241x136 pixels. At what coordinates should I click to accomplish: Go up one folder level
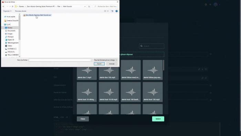[x=13, y=7]
